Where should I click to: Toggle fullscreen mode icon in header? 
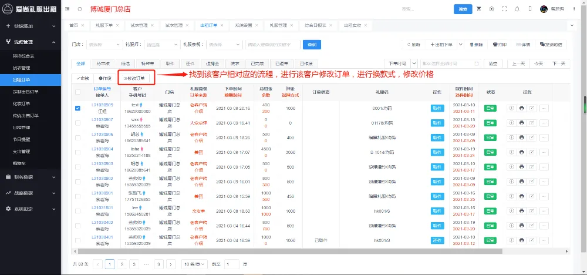click(504, 9)
